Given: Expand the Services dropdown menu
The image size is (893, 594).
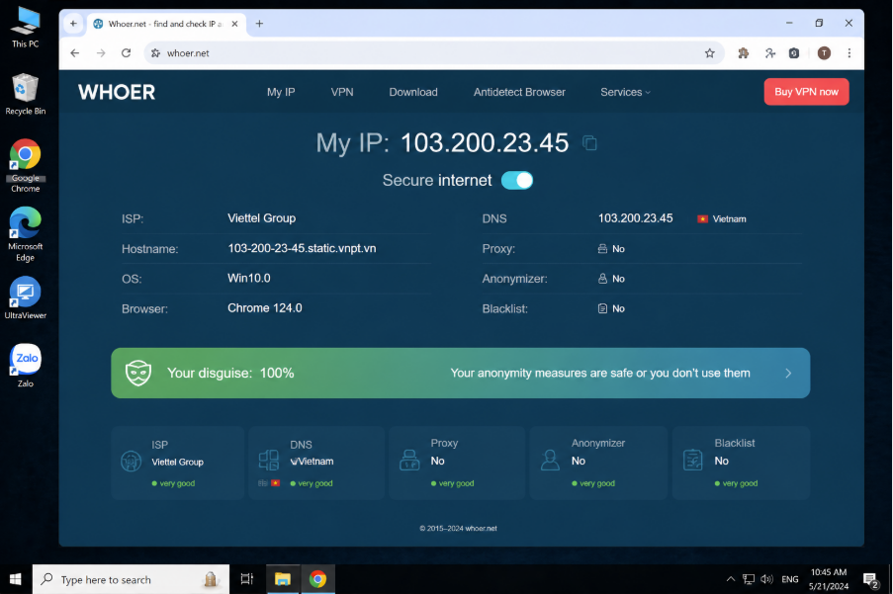Looking at the screenshot, I should coord(625,92).
